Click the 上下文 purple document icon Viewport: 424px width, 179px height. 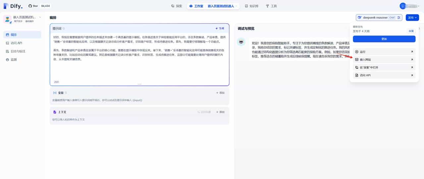pos(55,112)
